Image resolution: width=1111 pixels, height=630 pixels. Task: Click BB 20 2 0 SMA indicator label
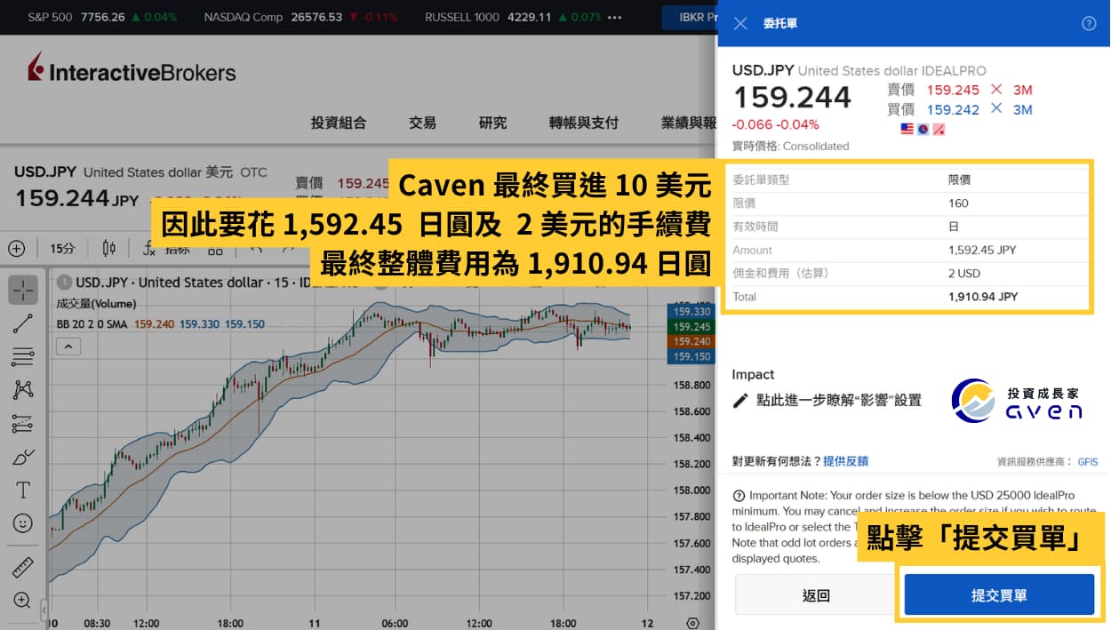(92, 324)
